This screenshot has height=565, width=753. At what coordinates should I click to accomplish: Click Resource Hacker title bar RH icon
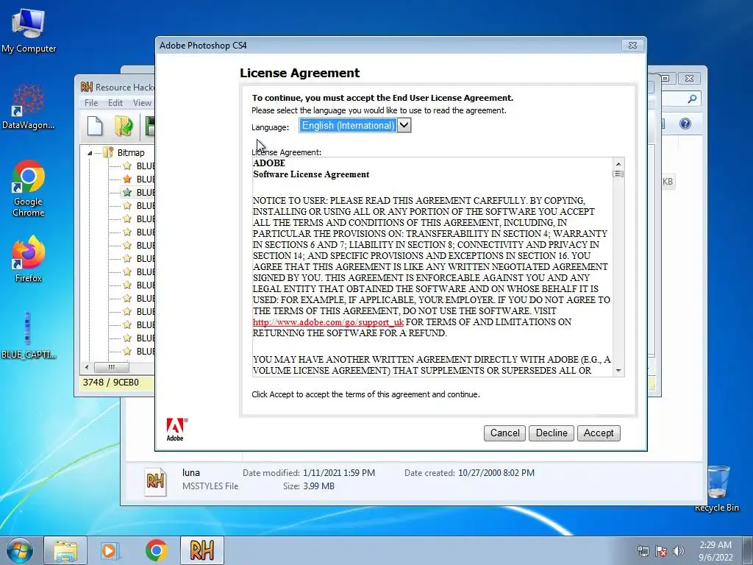click(x=87, y=87)
